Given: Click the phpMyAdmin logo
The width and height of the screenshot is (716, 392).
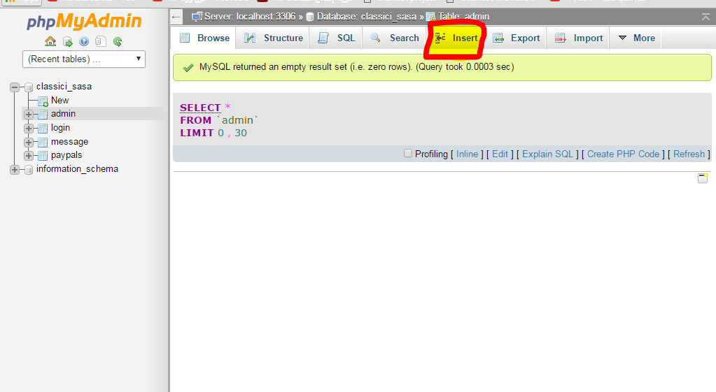Looking at the screenshot, I should tap(85, 21).
